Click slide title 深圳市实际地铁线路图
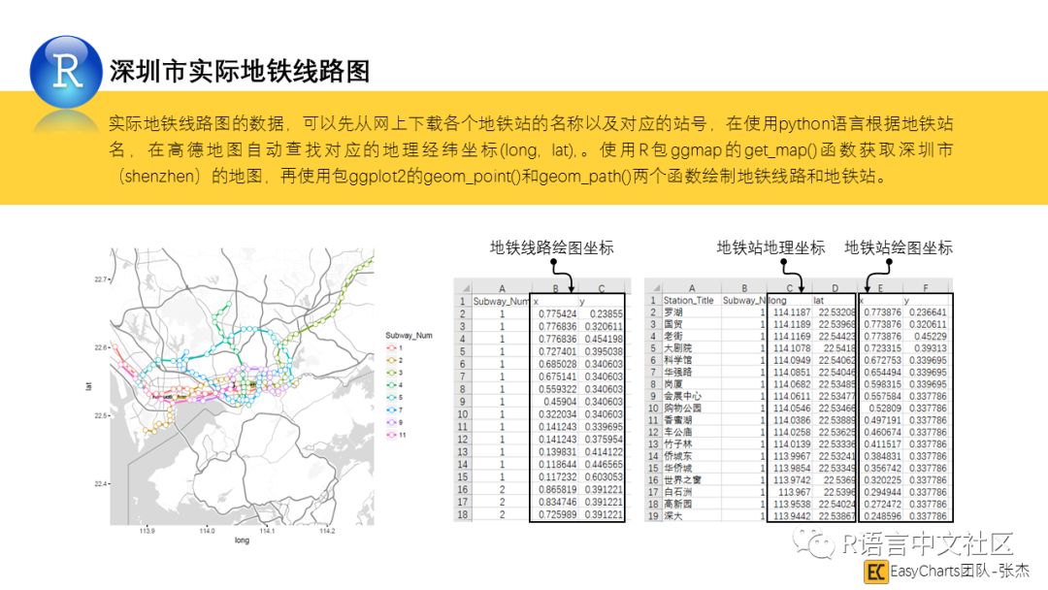 [x=240, y=71]
